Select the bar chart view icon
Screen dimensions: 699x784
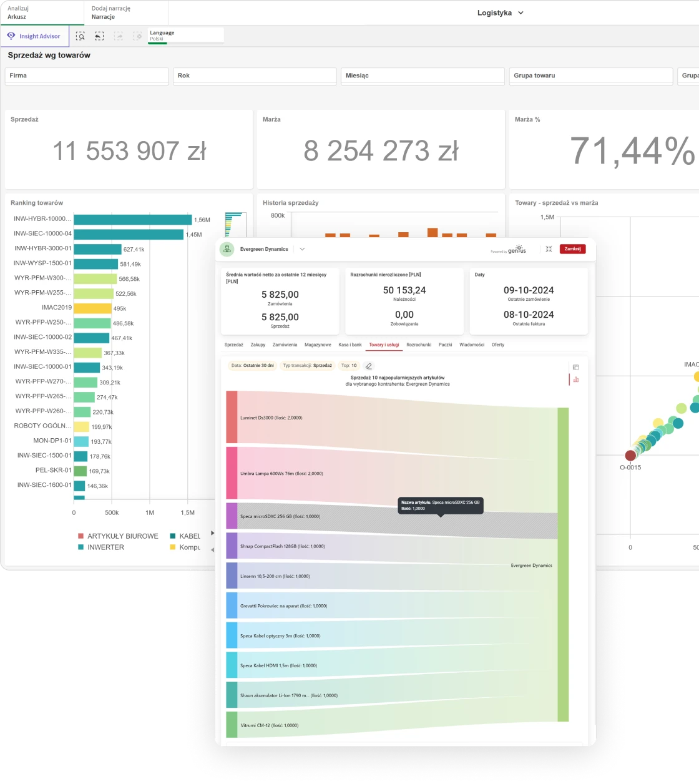(575, 379)
